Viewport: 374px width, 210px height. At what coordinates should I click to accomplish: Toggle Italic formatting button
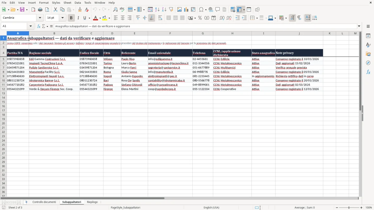click(x=78, y=18)
